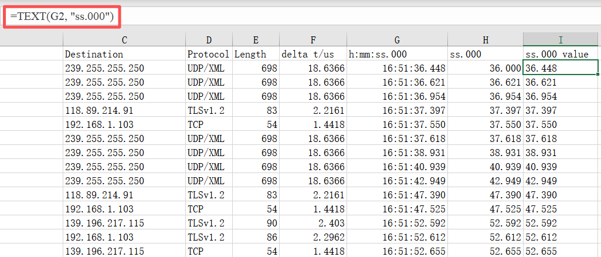The image size is (601, 257).
Task: Select column I cell showing 52.655
Action: (x=561, y=251)
